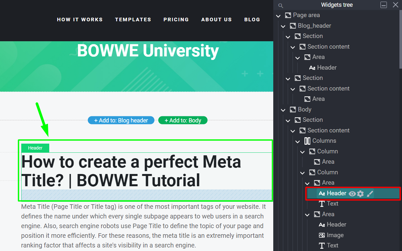The image size is (402, 251).
Task: Click the Page area widget icon
Action: [x=288, y=15]
